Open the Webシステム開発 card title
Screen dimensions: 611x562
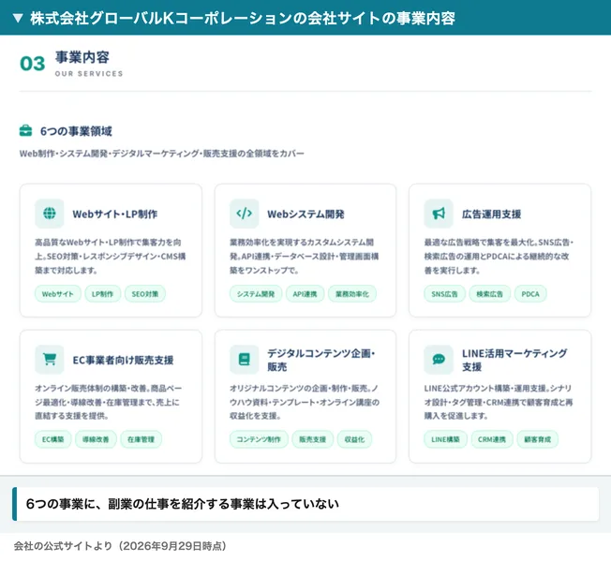pyautogui.click(x=305, y=214)
